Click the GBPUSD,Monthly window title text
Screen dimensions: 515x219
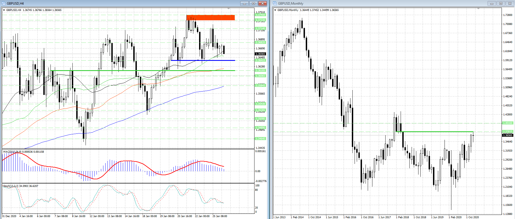291,4
